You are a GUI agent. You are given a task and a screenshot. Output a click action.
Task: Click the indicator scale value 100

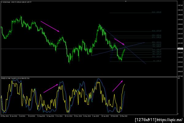(x=179, y=78)
